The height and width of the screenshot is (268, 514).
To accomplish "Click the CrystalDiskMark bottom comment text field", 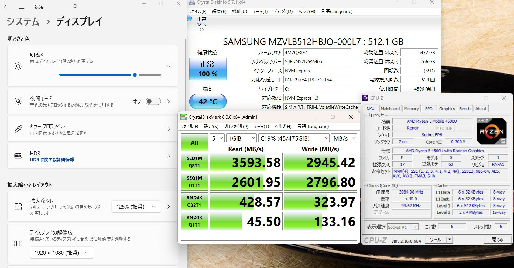I will pyautogui.click(x=269, y=236).
